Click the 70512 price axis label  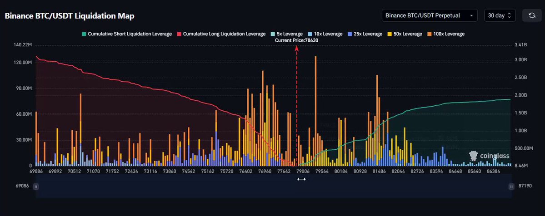75,172
